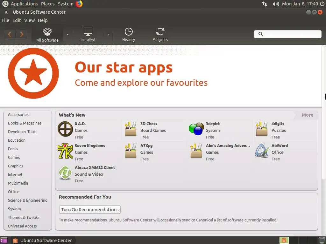The height and width of the screenshot is (244, 326).
Task: Click the AbiWord title text
Action: 280,146
